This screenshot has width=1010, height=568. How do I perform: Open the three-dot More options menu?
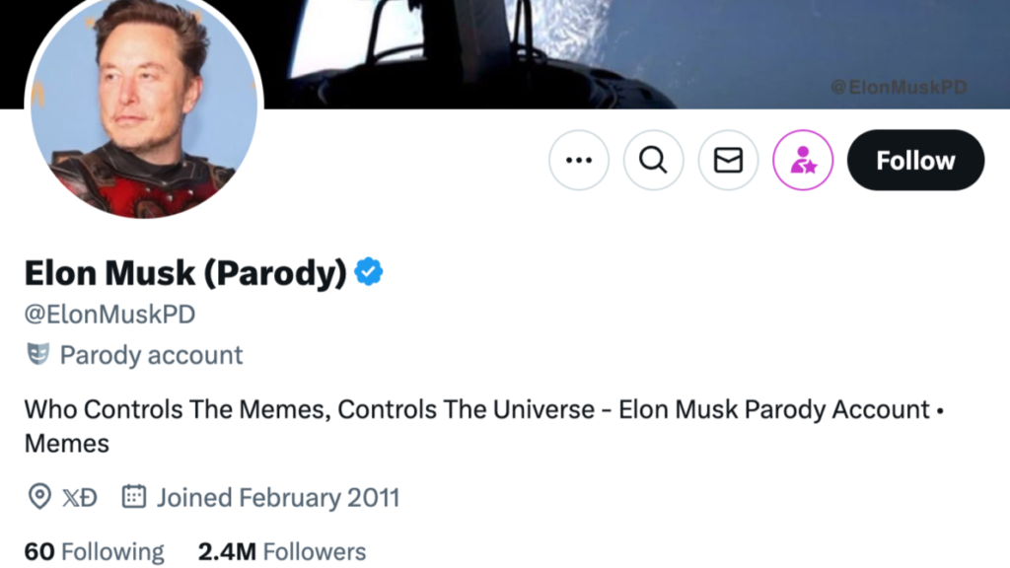[579, 160]
